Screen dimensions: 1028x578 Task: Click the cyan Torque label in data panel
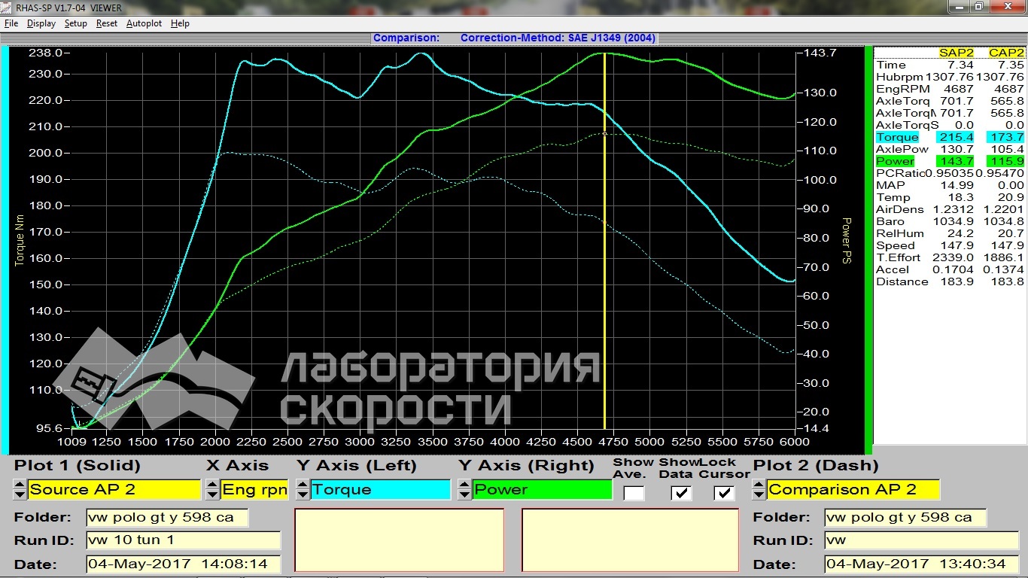pyautogui.click(x=897, y=137)
